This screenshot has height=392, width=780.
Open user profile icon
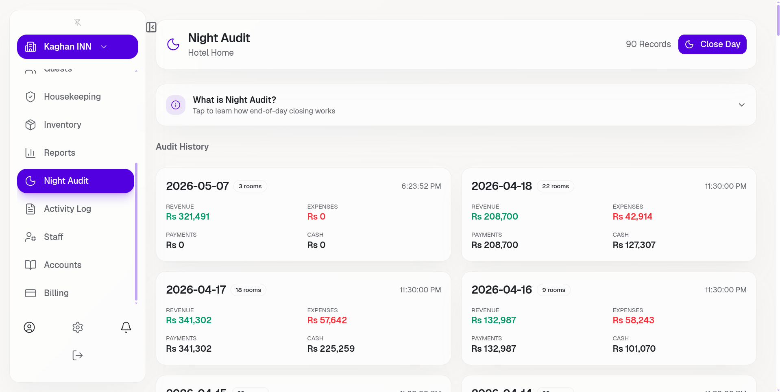[29, 327]
